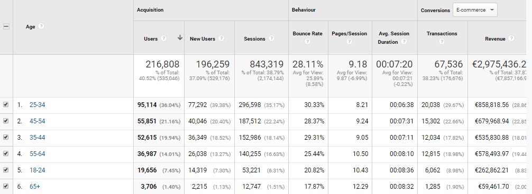532x194 pixels.
Task: Click the help icon under Bounce Rate
Action: (307, 42)
